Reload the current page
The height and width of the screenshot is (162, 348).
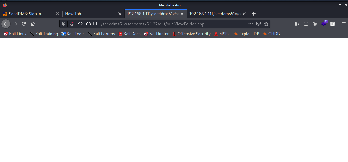point(24,24)
